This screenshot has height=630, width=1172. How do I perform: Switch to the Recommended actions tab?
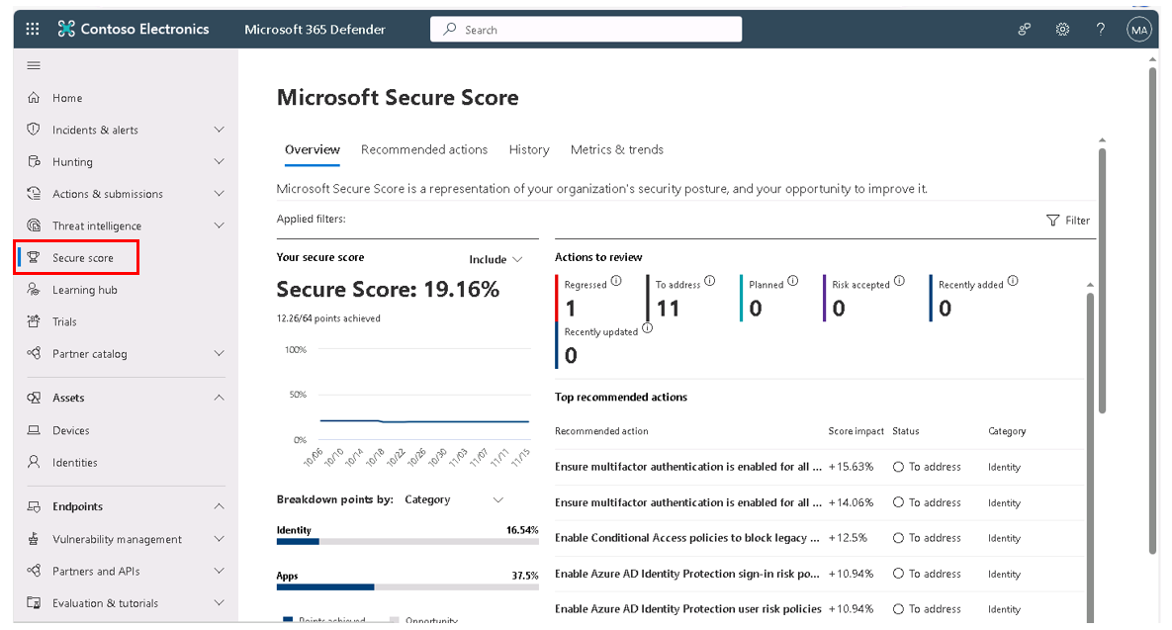pos(423,149)
